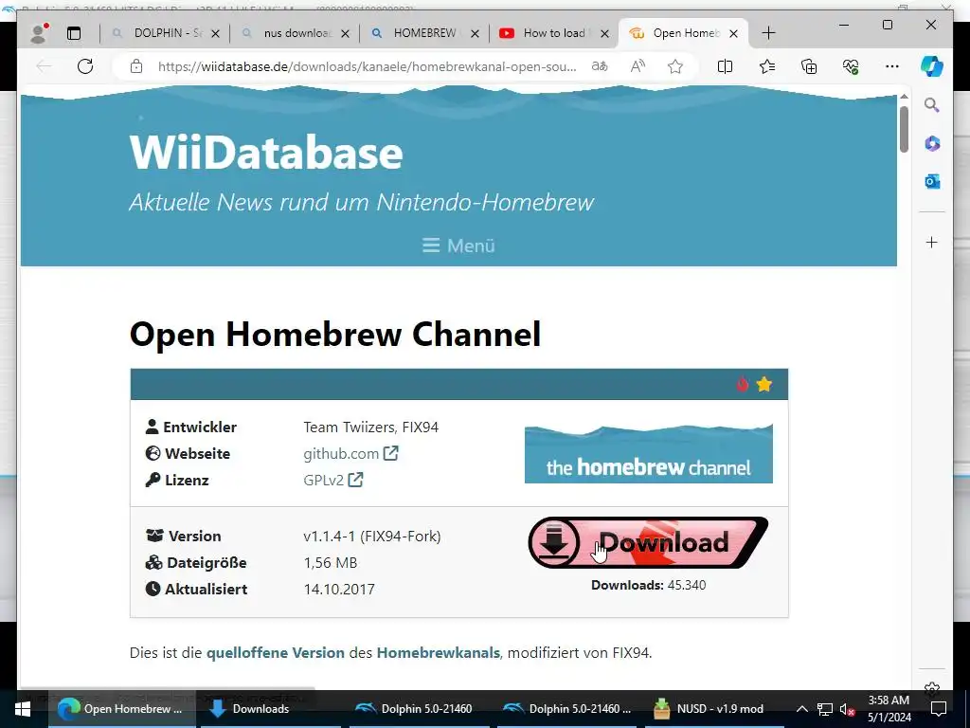Open Outlook in the sidebar
970x728 pixels.
click(932, 181)
